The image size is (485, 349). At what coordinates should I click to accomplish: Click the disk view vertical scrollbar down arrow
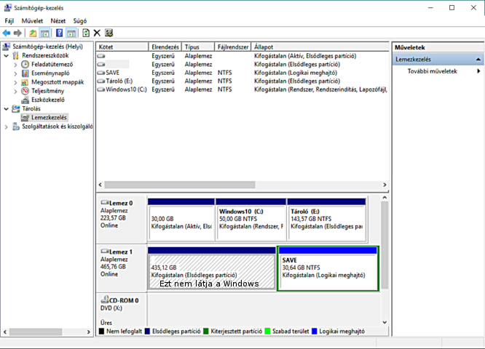385,322
